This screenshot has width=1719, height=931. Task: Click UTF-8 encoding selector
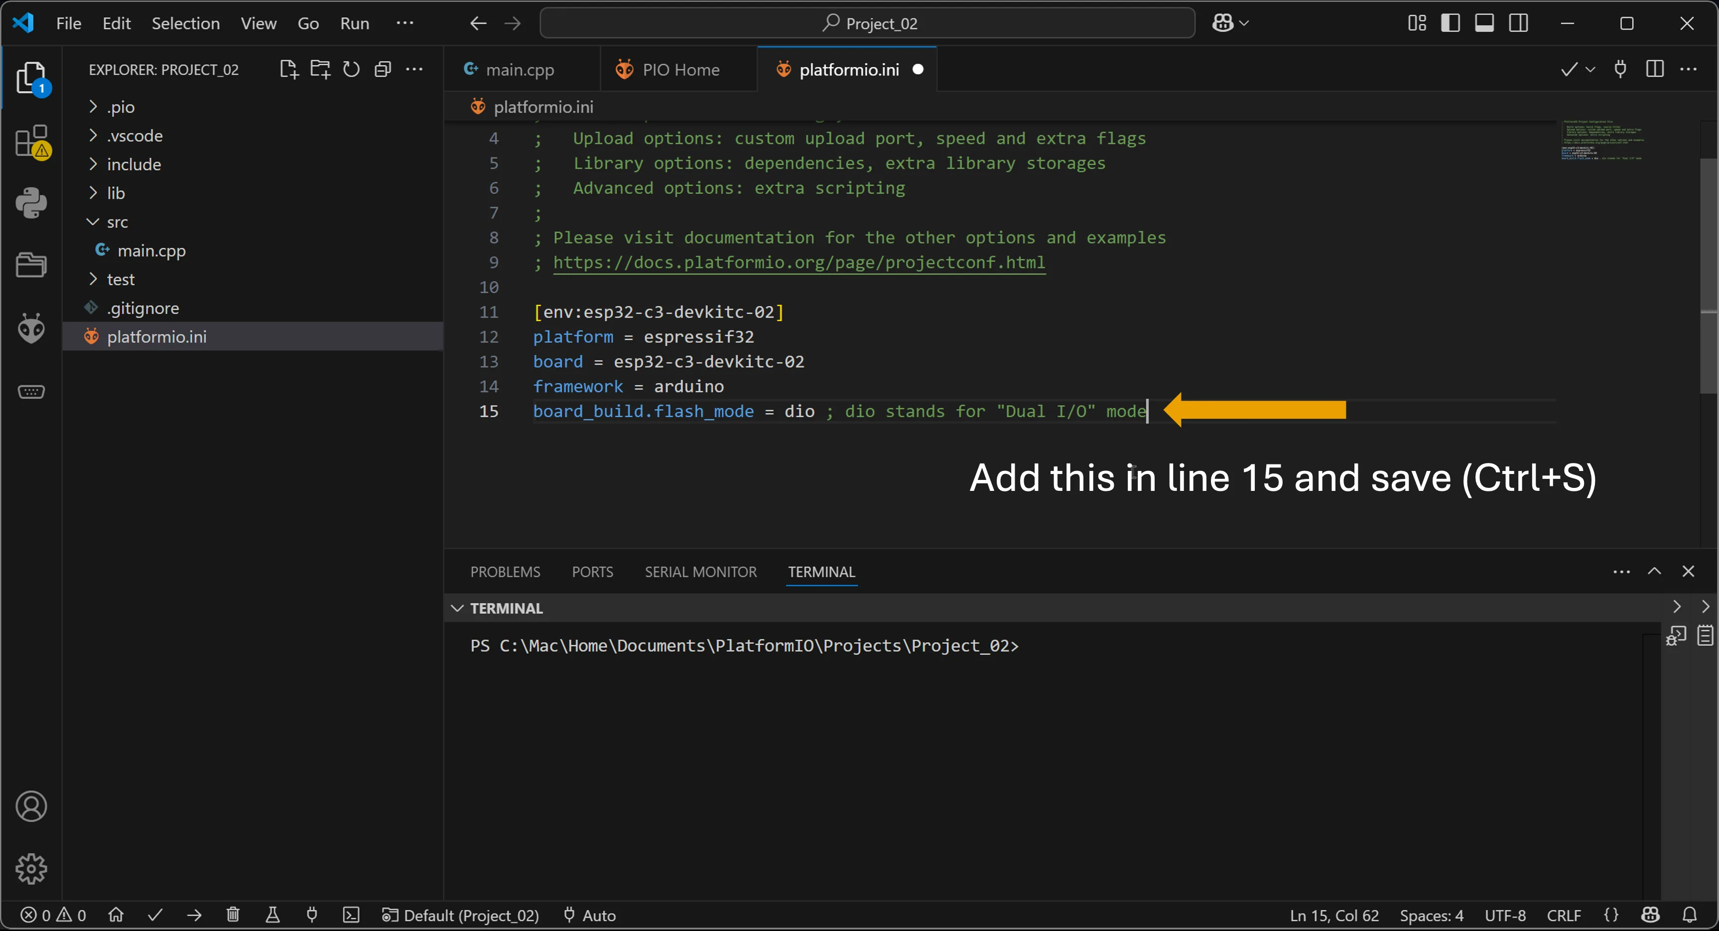coord(1505,915)
